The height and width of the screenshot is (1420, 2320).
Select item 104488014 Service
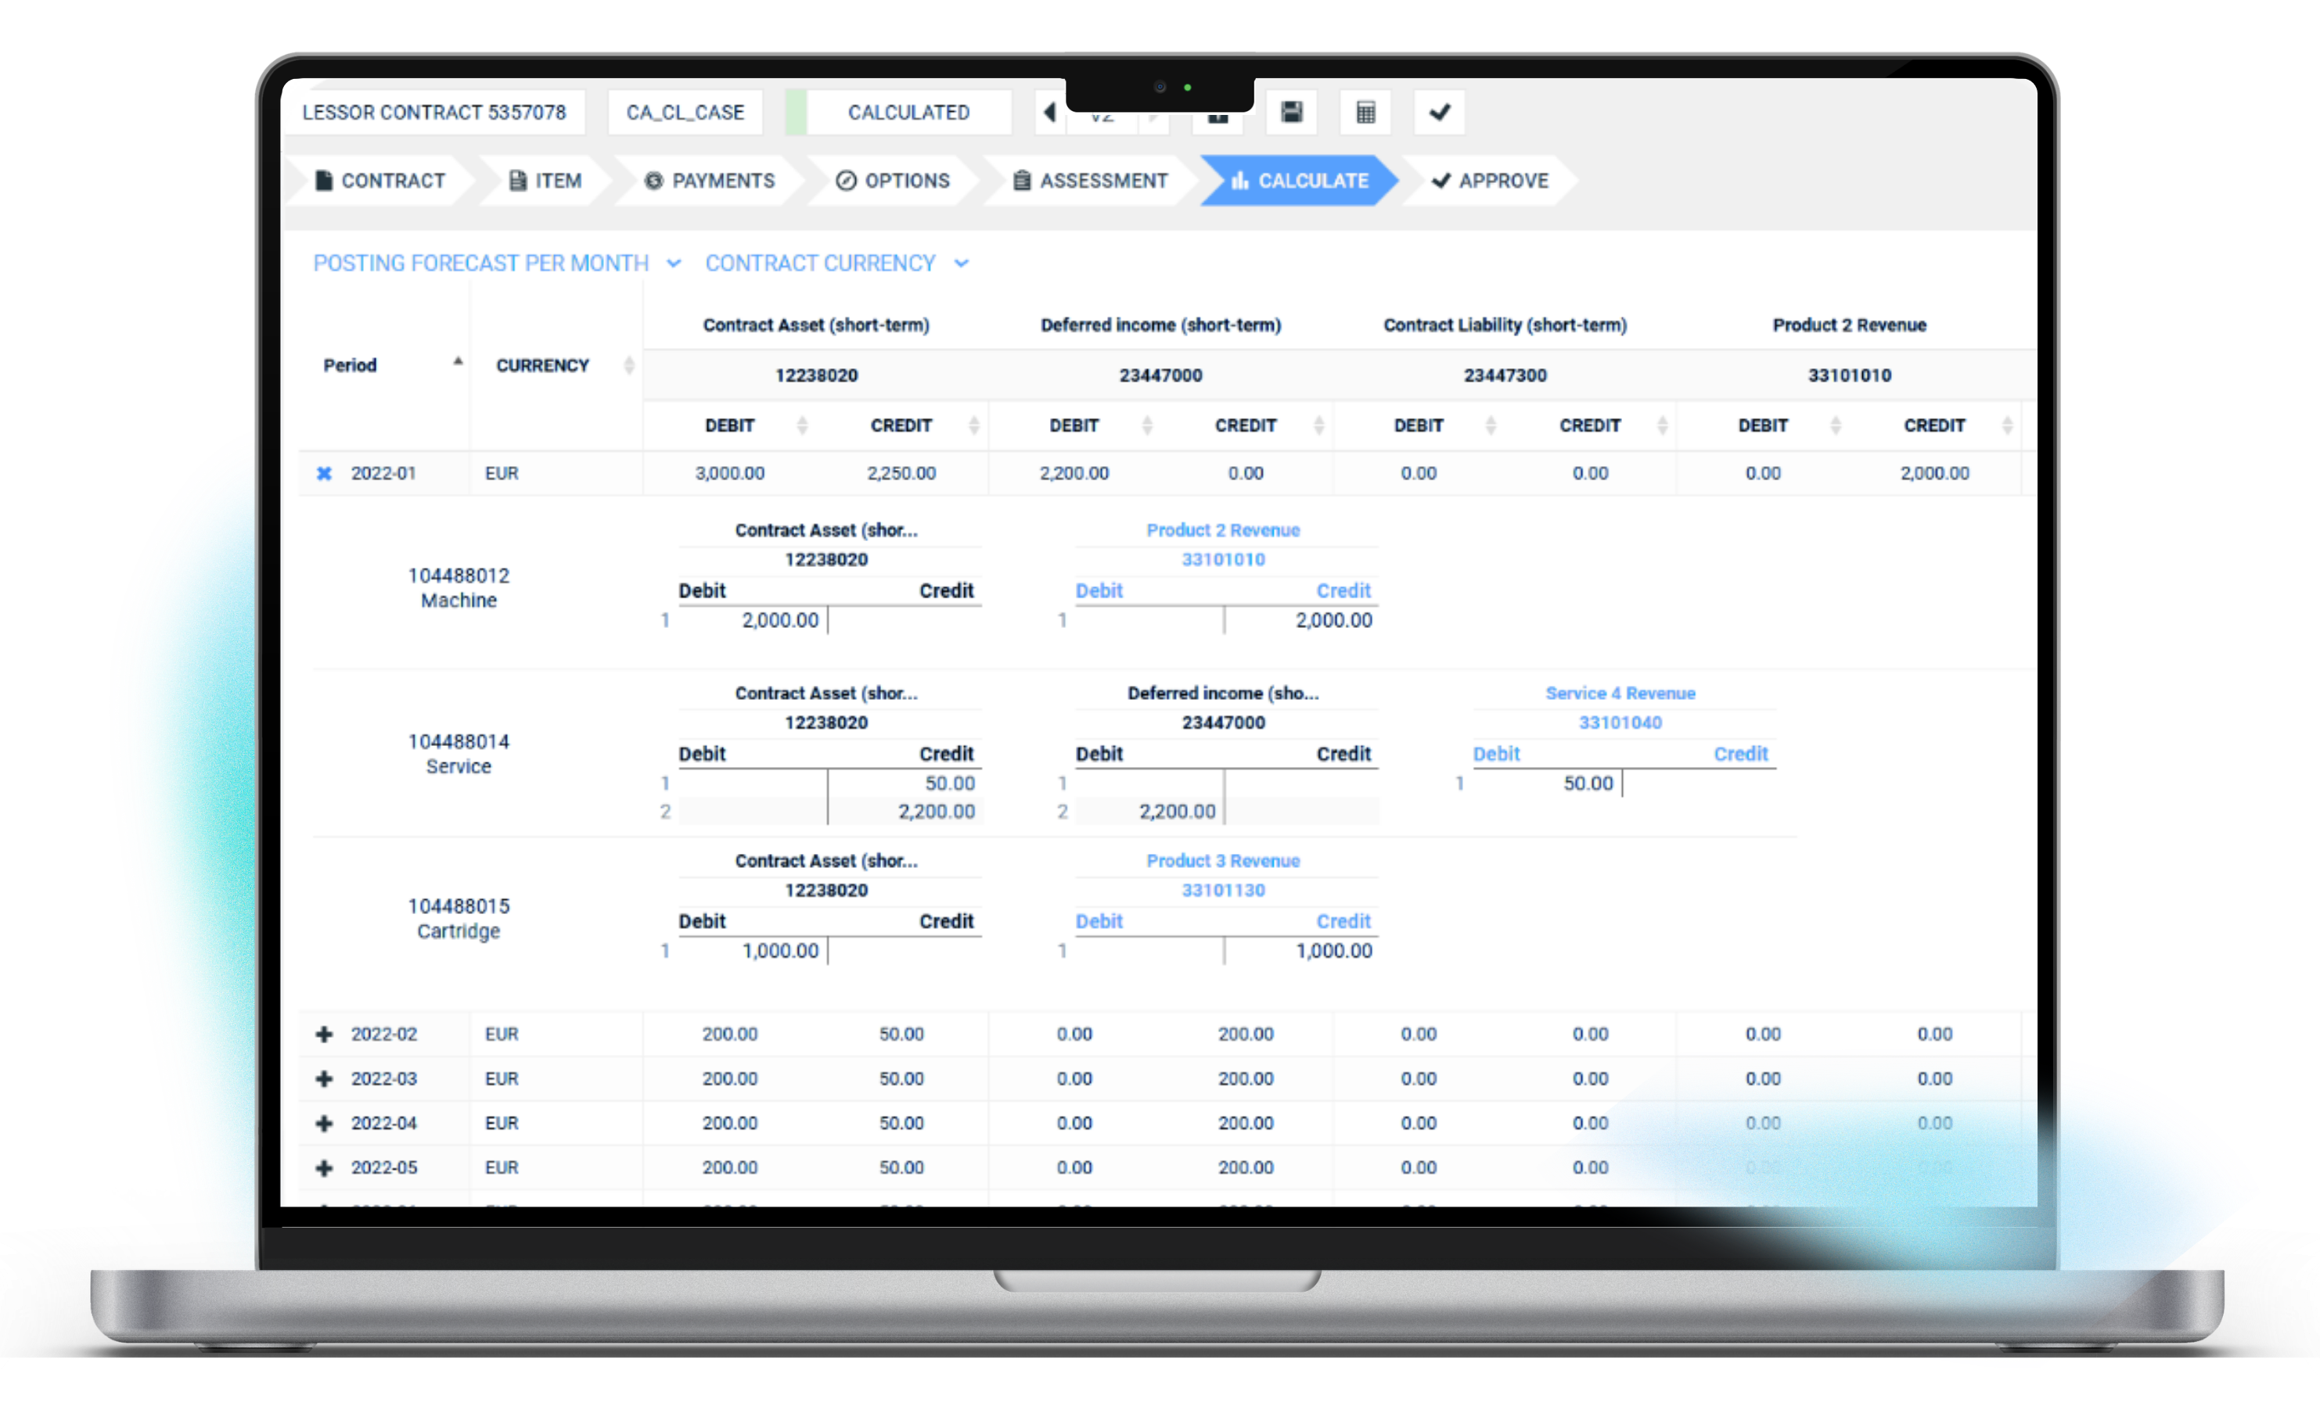459,754
